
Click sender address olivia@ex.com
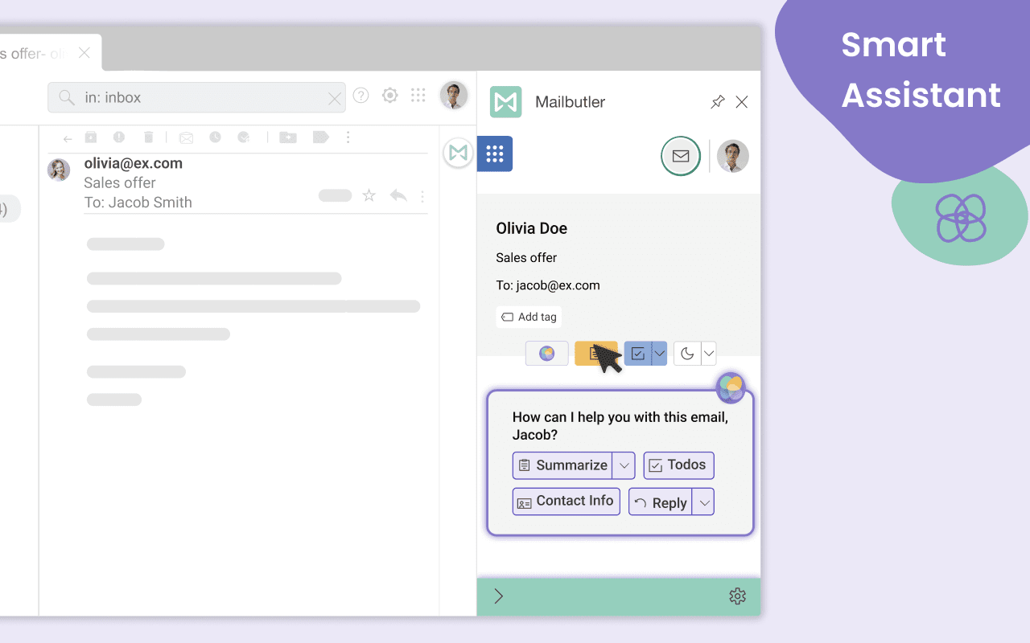(134, 163)
